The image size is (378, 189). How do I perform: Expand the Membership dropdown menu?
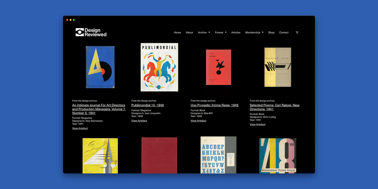point(254,32)
